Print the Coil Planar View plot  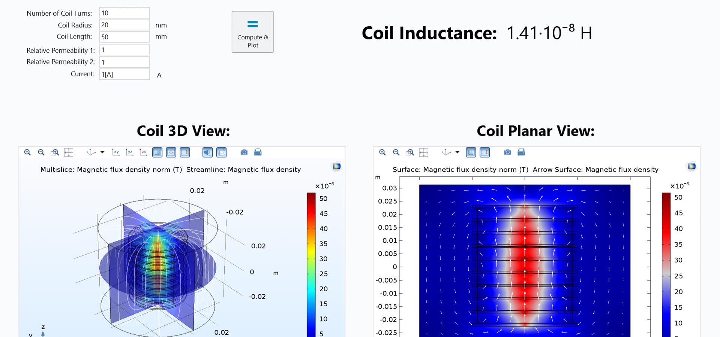click(x=521, y=152)
